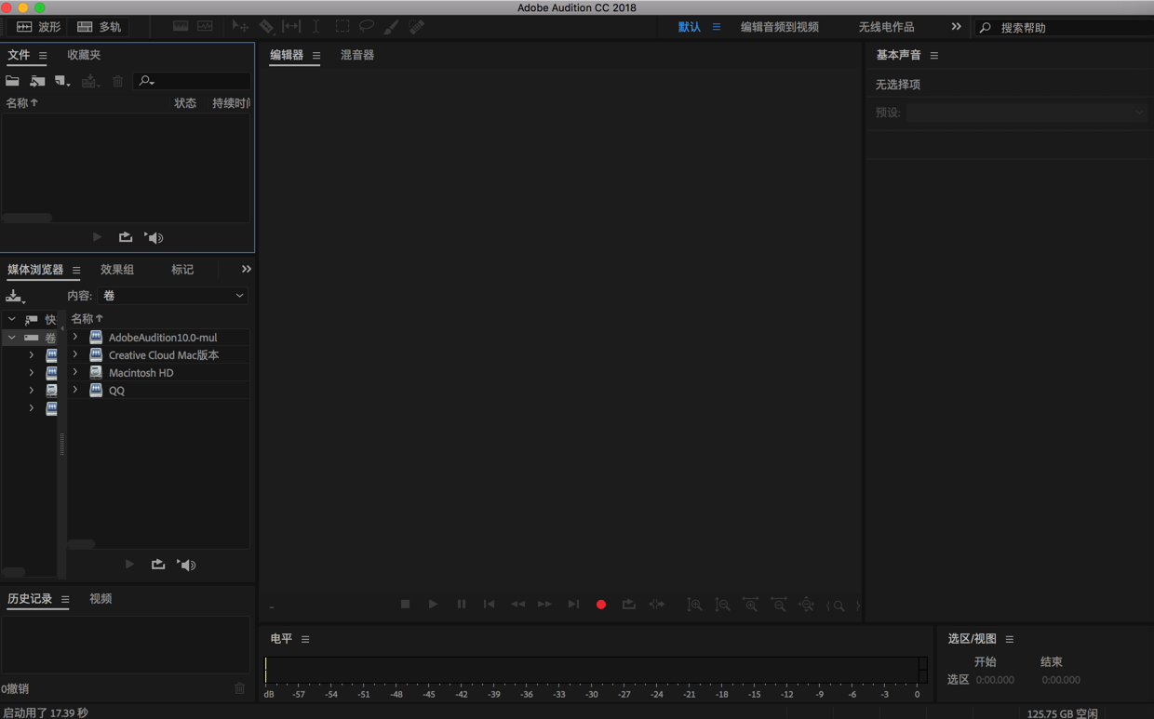Select the Lasso Selection tool
Viewport: 1154px width, 719px height.
pos(367,27)
